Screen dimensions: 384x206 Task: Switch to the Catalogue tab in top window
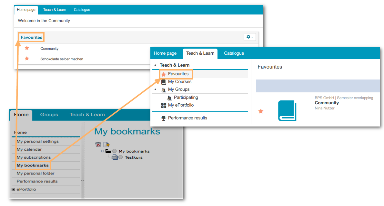82,10
